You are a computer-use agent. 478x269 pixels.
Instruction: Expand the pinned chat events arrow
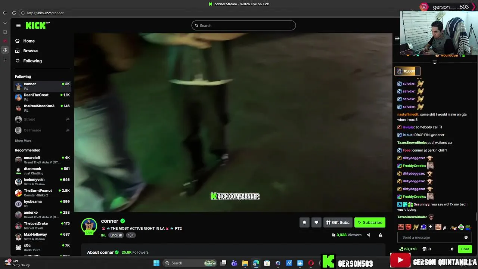434,63
